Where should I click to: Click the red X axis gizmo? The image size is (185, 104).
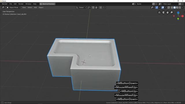(x=182, y=16)
